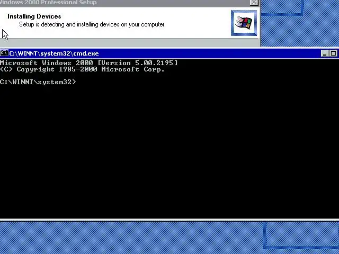
Task: Click 'Setup is detecting and installing devices' text
Action: pyautogui.click(x=92, y=24)
